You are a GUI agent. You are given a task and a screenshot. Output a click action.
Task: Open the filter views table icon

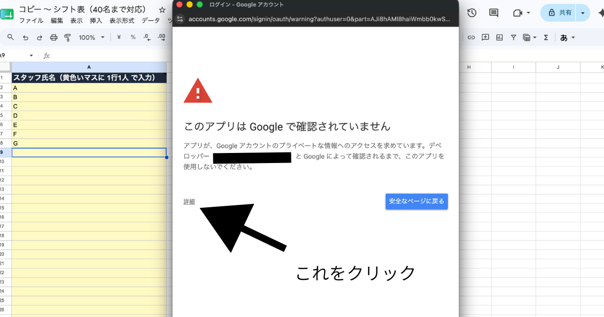tap(526, 37)
